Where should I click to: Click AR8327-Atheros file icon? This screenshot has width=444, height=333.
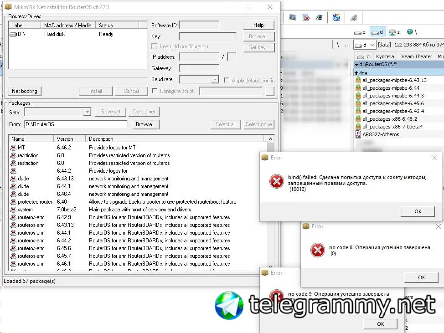coord(358,134)
